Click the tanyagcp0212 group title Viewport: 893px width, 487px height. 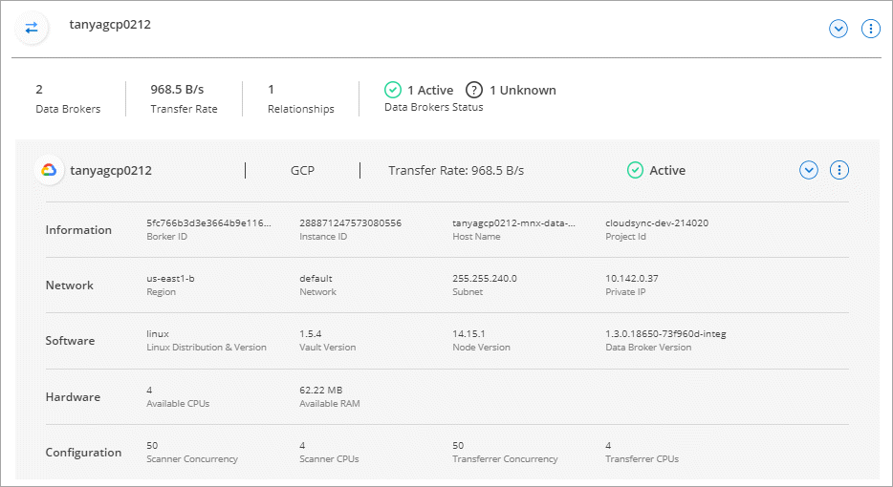point(110,25)
